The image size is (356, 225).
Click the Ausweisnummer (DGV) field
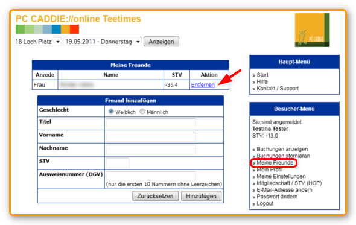tap(151, 176)
